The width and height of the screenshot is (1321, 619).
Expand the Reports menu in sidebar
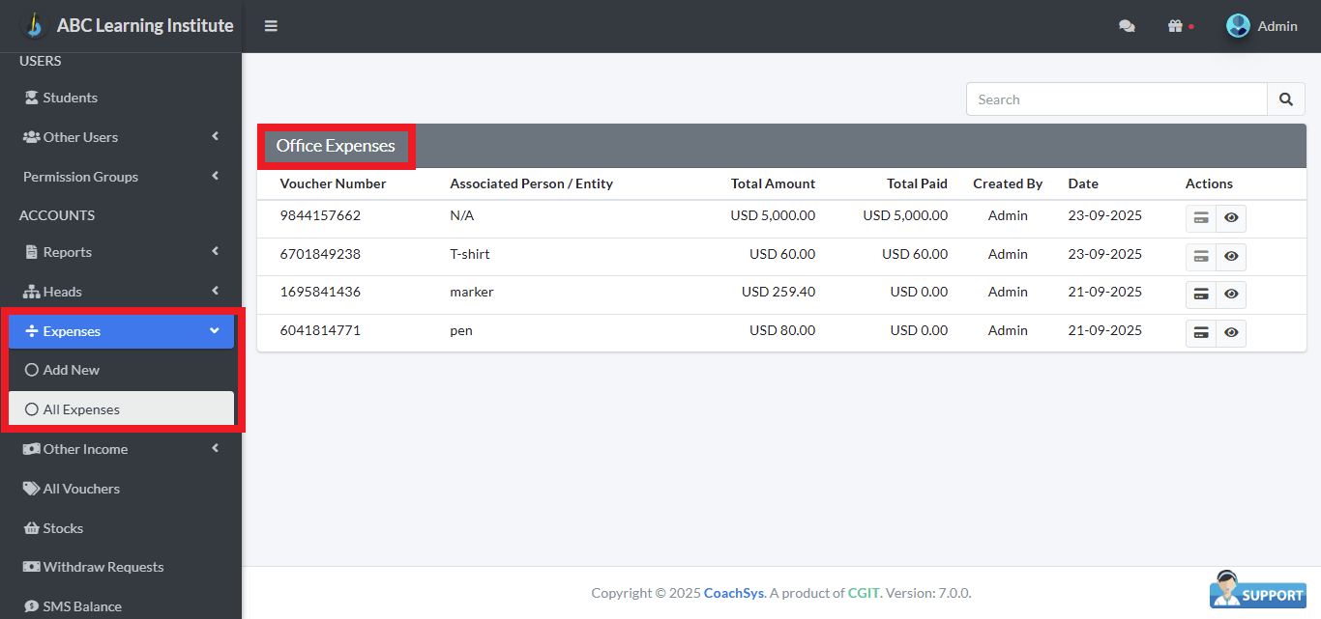coord(121,252)
